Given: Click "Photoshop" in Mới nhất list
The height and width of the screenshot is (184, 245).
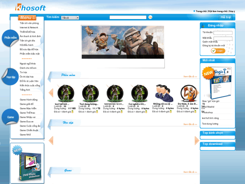Looking at the screenshot, I should [207, 112].
